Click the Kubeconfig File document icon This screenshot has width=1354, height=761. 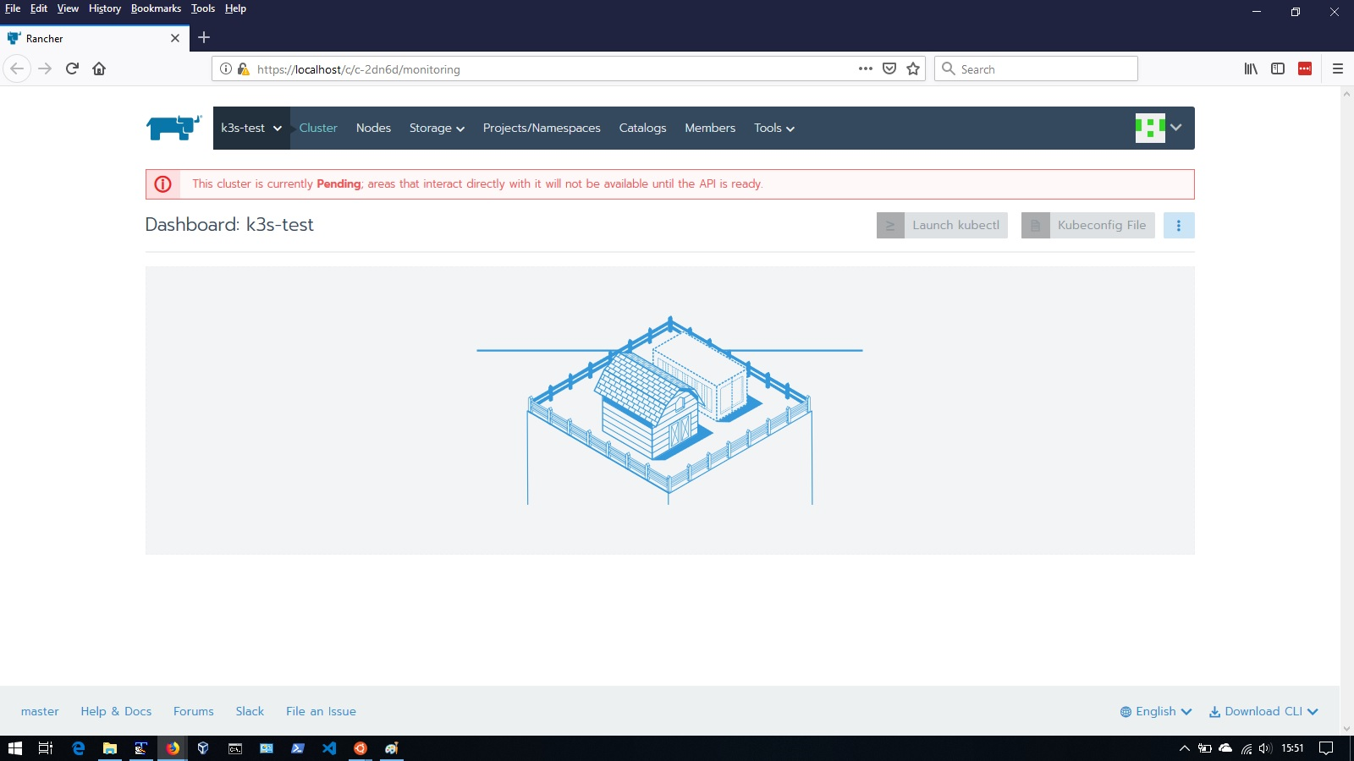tap(1035, 225)
